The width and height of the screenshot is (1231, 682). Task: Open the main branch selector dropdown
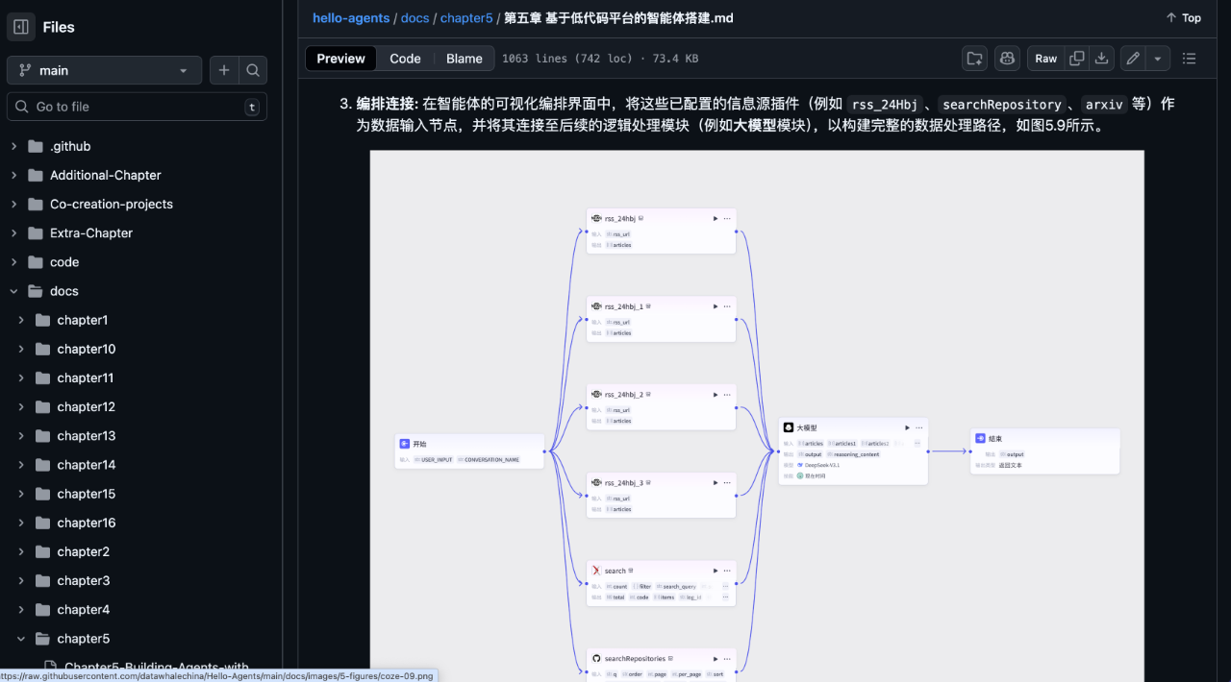click(104, 69)
